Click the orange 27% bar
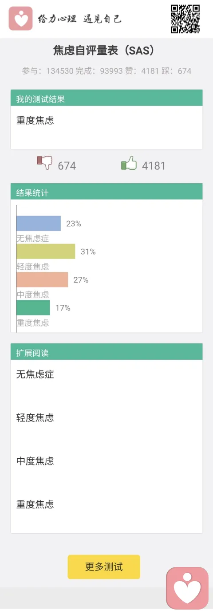213x614 pixels. [42, 280]
